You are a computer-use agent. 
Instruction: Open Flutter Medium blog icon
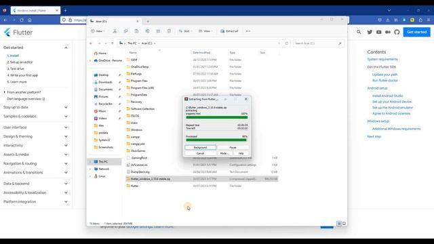388,32
